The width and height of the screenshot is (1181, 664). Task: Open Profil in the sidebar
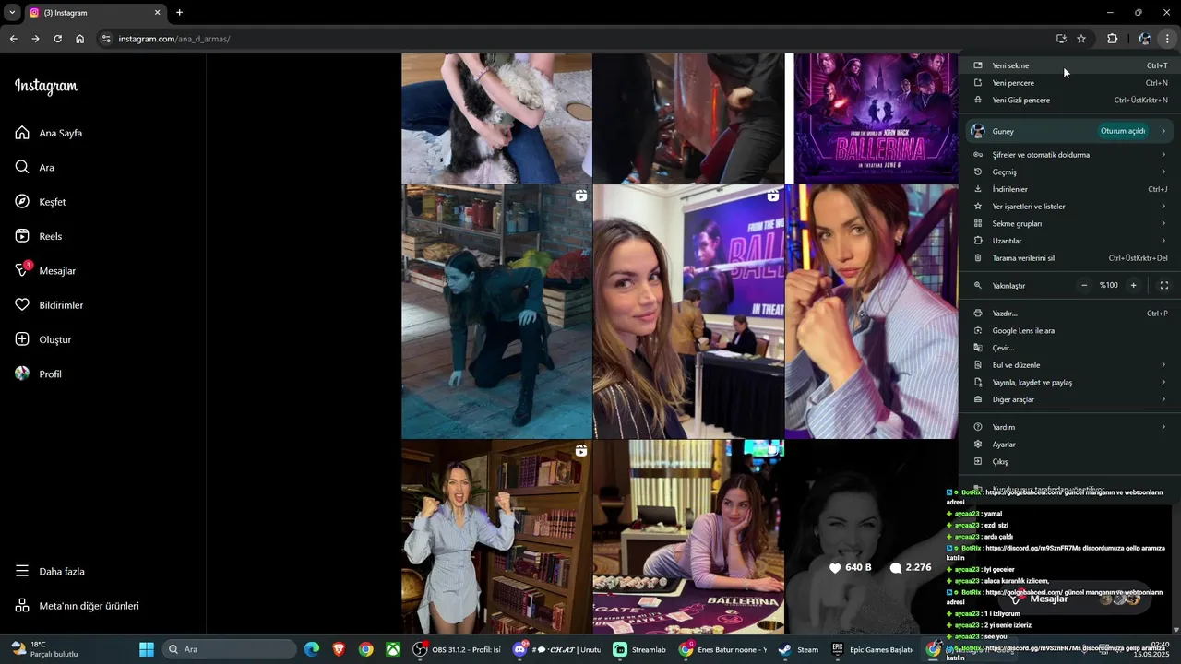(38, 373)
